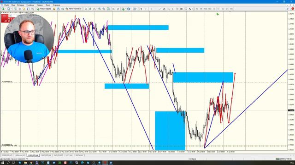Zoom out the chart
295x165 pixels.
coord(104,9)
